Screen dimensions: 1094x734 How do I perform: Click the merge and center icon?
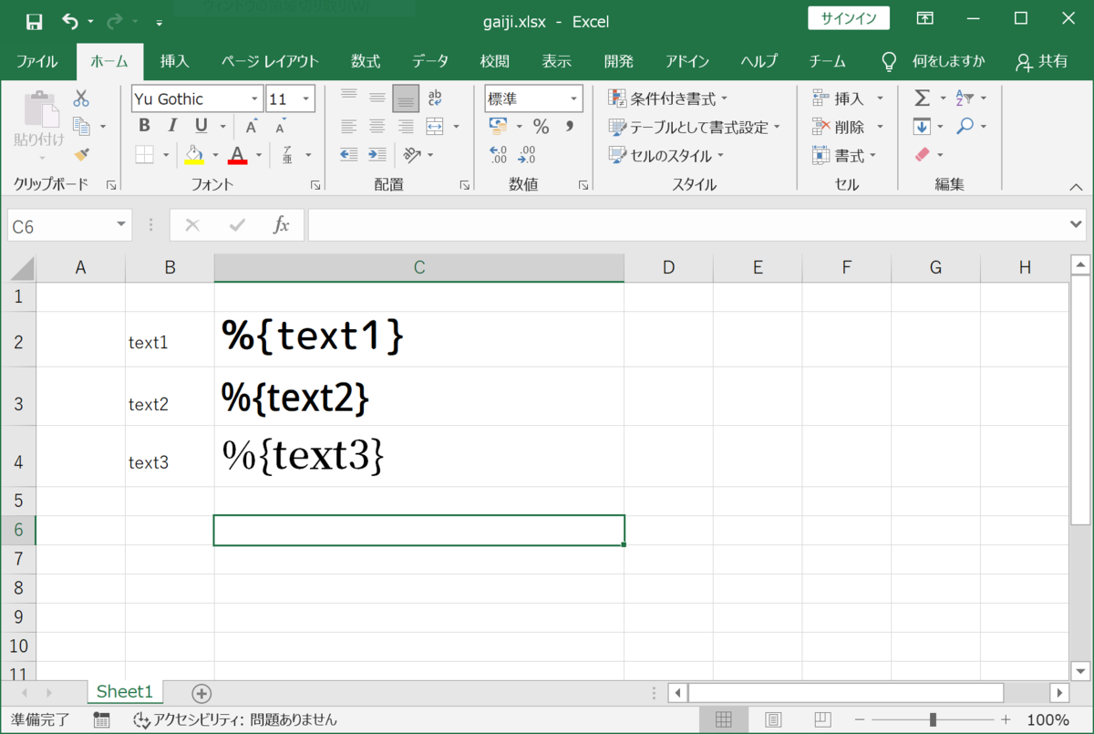pos(435,127)
